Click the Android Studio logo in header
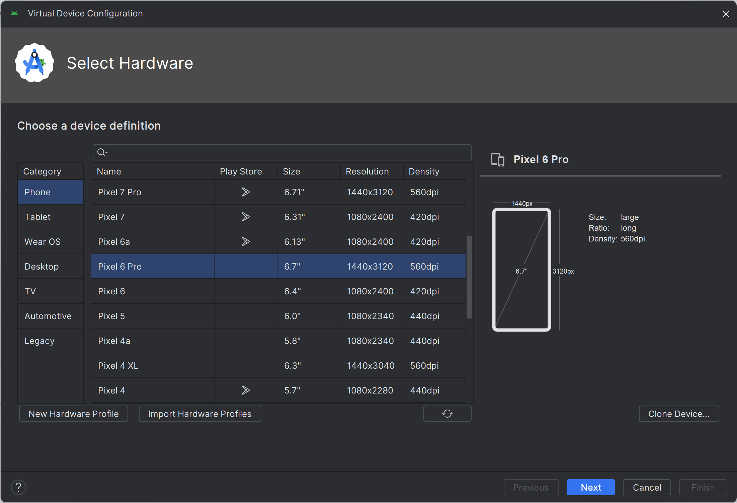737x503 pixels. [x=34, y=63]
